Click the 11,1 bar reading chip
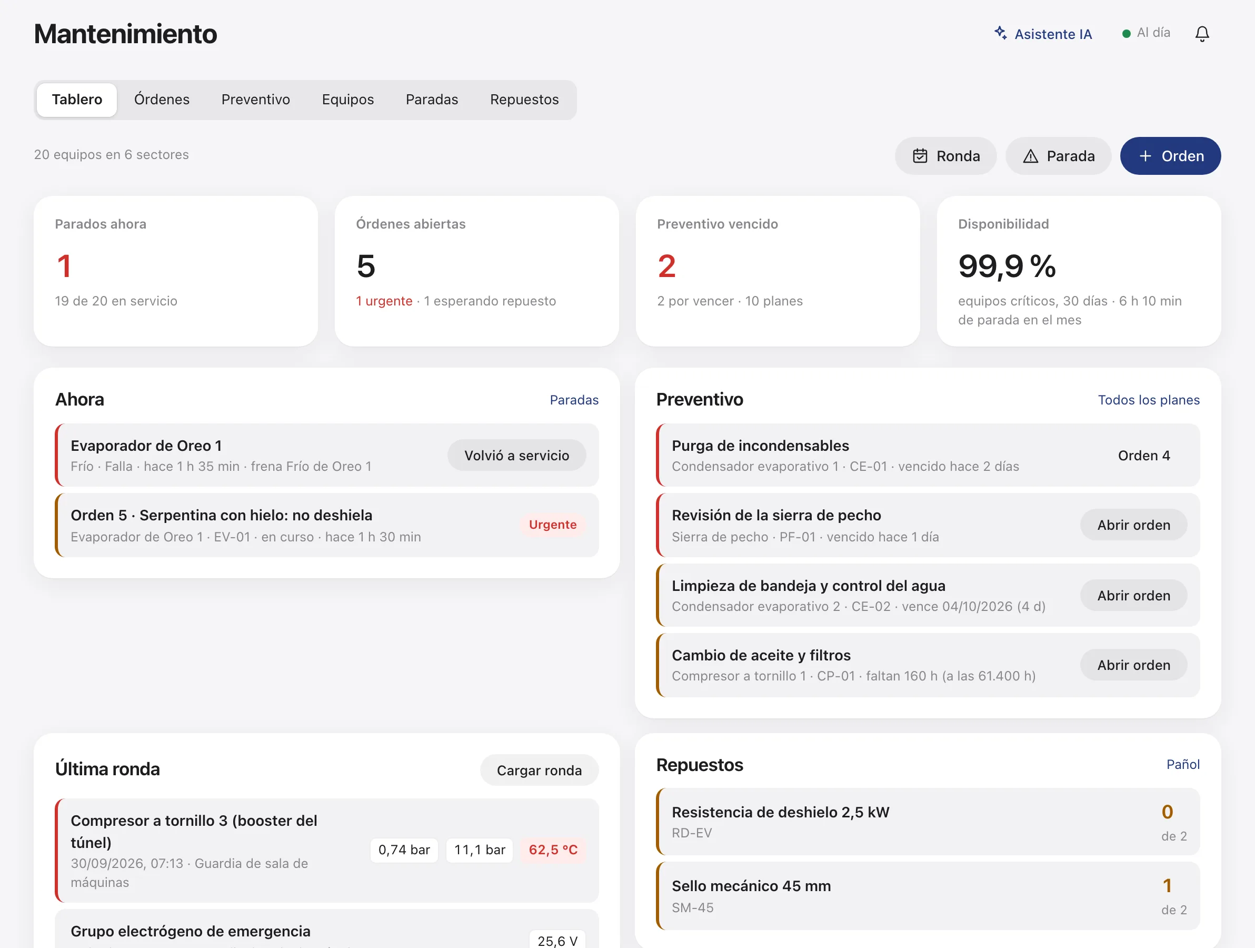This screenshot has width=1255, height=948. [480, 850]
